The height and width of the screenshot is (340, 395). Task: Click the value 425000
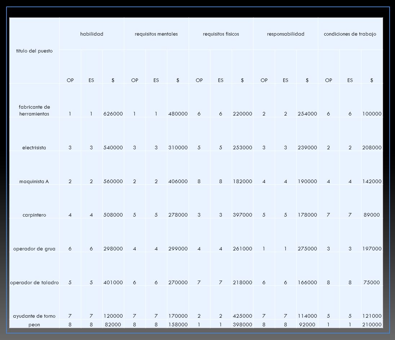242,316
